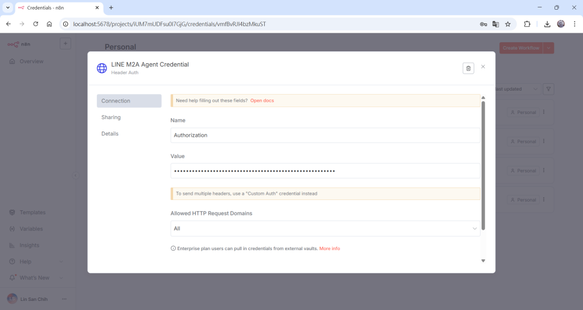The image size is (583, 310).
Task: Click Create Workflow button
Action: (521, 48)
